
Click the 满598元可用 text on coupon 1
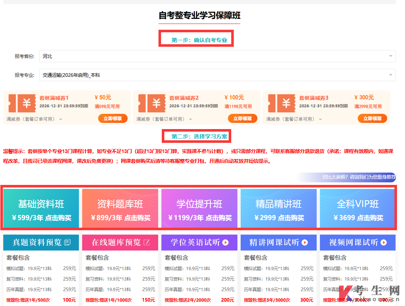[107, 106]
